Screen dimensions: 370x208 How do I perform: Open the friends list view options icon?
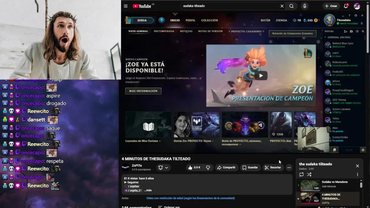pyautogui.click(x=357, y=31)
